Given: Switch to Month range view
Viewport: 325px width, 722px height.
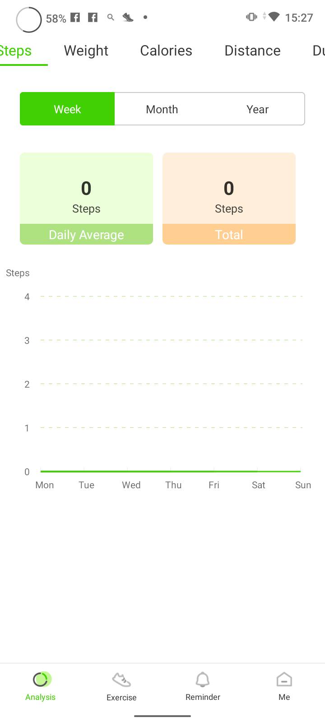Looking at the screenshot, I should click(162, 109).
